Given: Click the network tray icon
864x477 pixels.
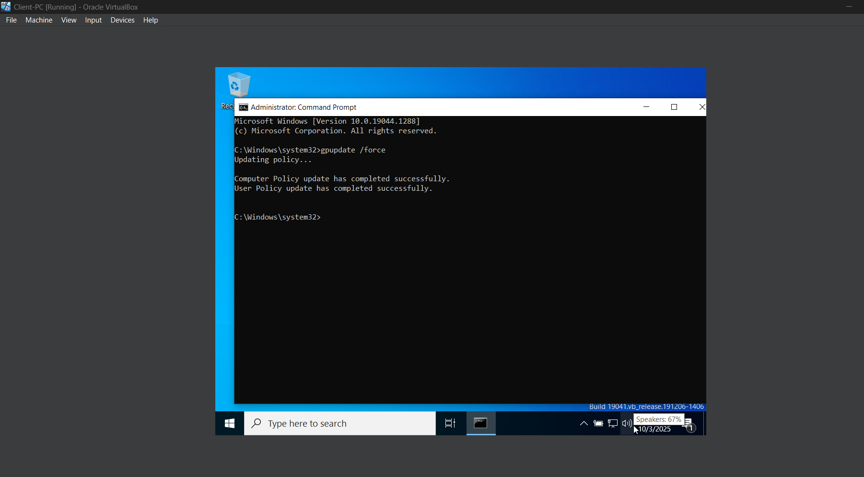Looking at the screenshot, I should coord(613,423).
